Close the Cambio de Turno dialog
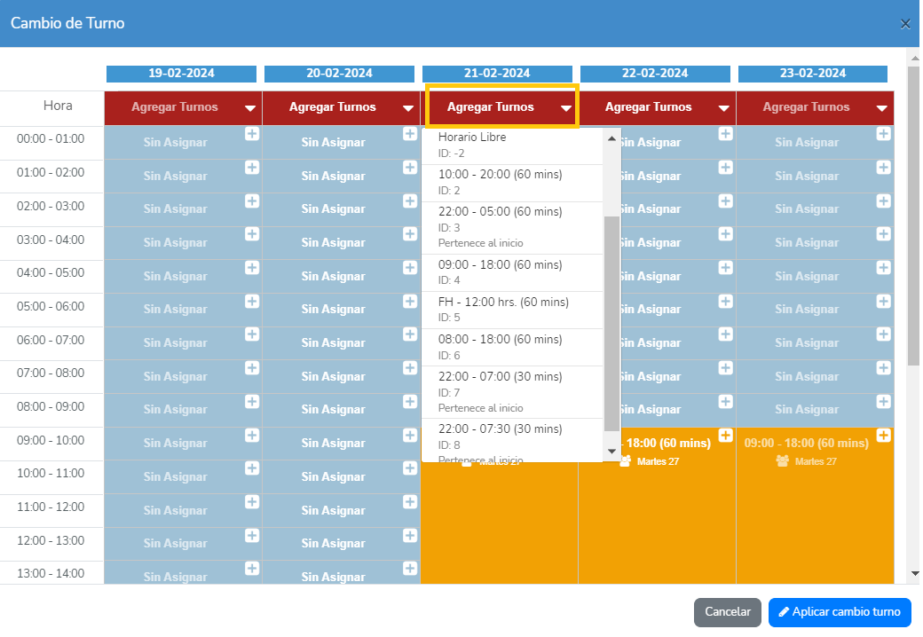 pos(905,24)
